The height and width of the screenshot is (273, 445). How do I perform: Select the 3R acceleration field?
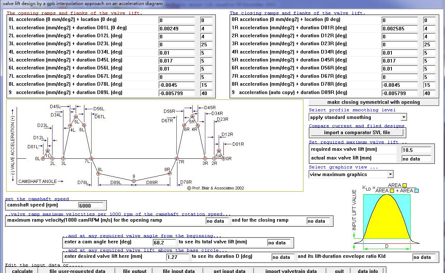400,44
